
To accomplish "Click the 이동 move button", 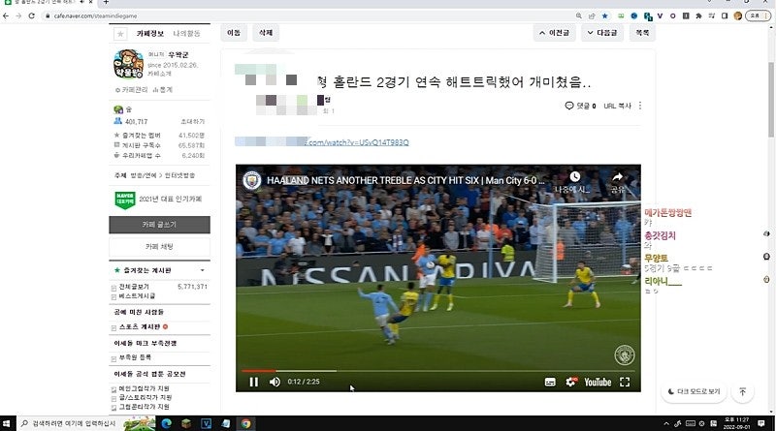I will click(x=234, y=33).
